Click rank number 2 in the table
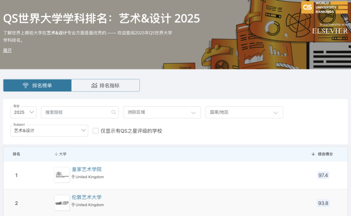This screenshot has height=216, width=351. pyautogui.click(x=16, y=203)
